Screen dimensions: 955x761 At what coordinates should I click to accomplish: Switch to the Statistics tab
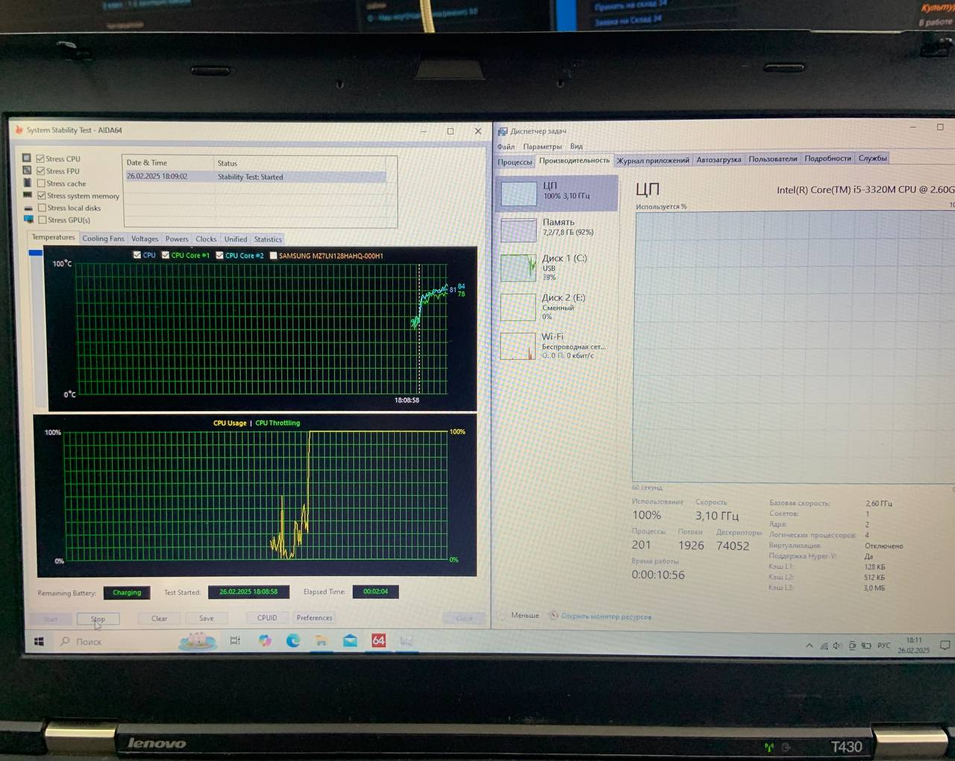(268, 239)
